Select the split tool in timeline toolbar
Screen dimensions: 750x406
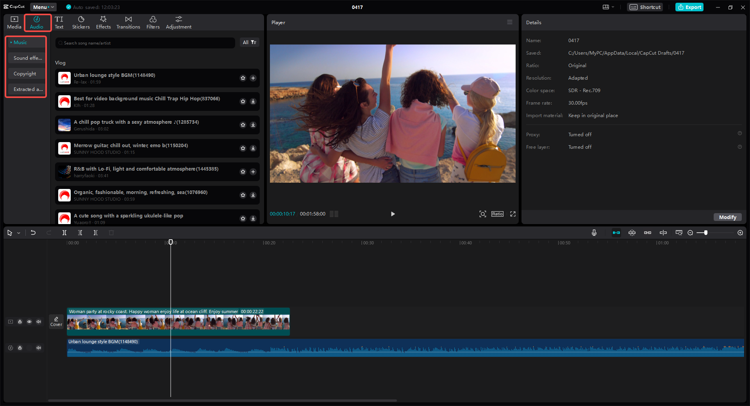(64, 233)
